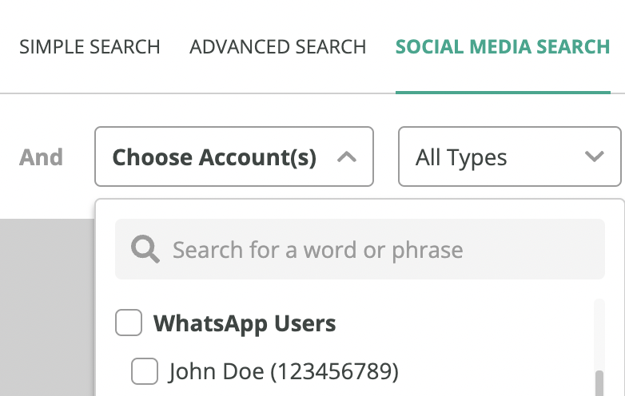Click the And operator label
The image size is (625, 396).
pos(41,156)
